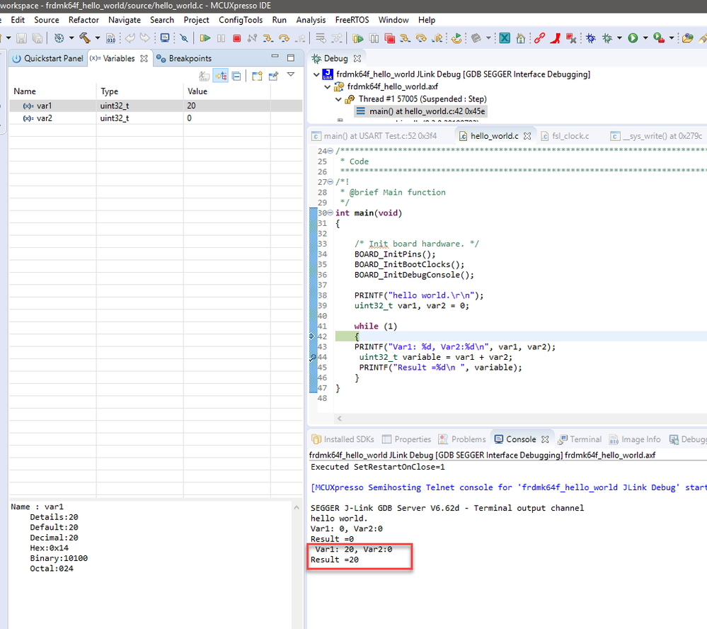Open the Variables view menu triangle
This screenshot has height=629, width=707.
[291, 74]
